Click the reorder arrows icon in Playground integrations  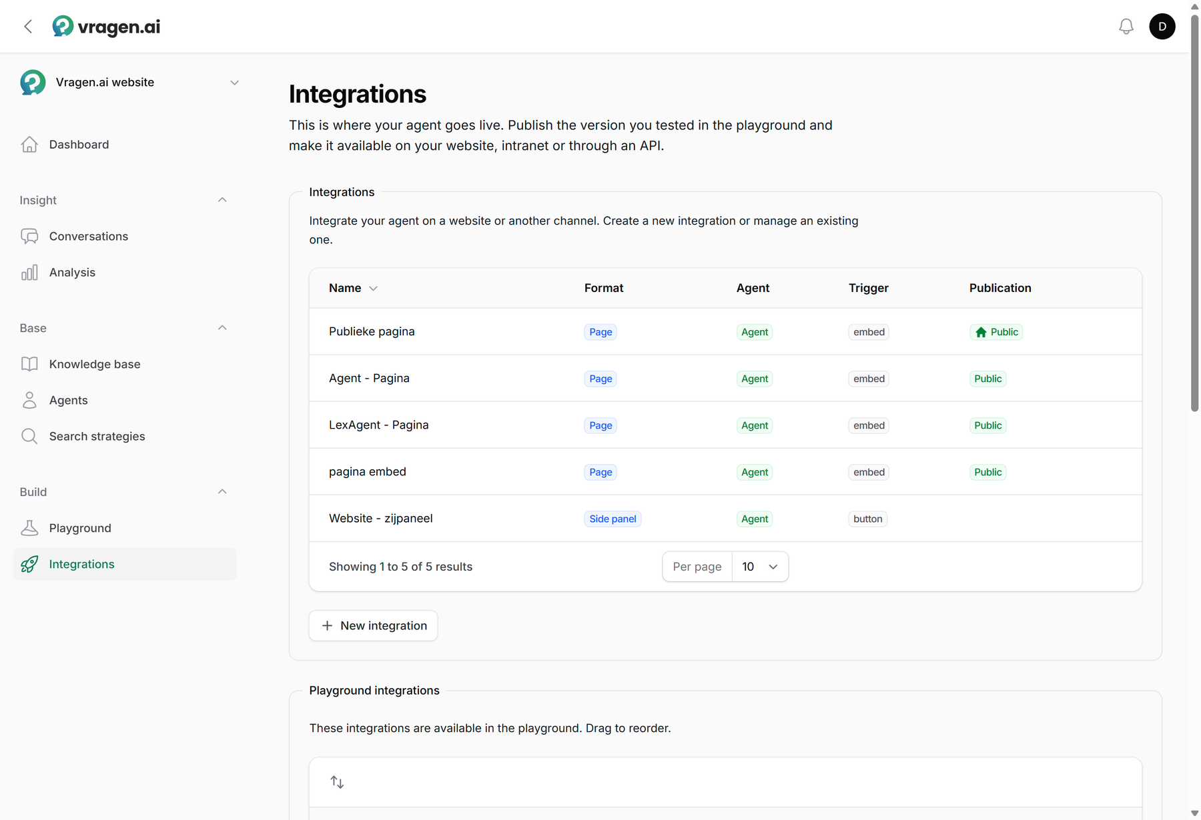(337, 782)
